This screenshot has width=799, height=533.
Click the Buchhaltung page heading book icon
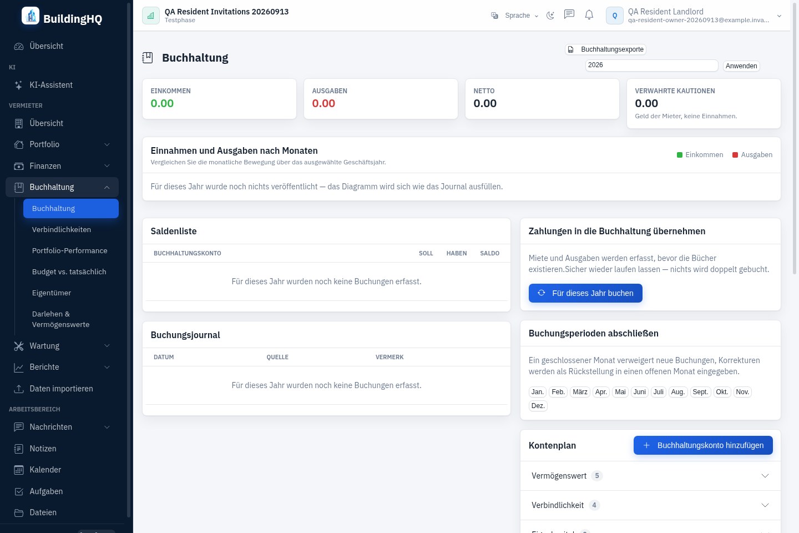click(148, 58)
